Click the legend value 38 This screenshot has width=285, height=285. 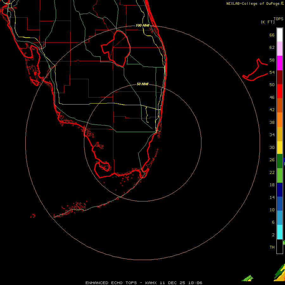[272, 122]
